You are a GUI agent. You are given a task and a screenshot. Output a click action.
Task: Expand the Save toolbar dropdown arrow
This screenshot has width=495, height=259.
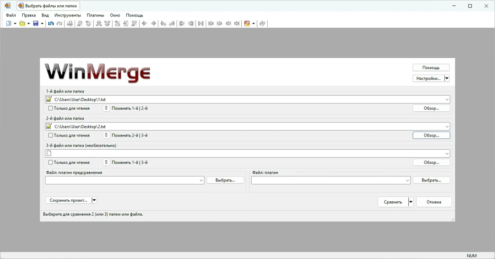coord(42,24)
